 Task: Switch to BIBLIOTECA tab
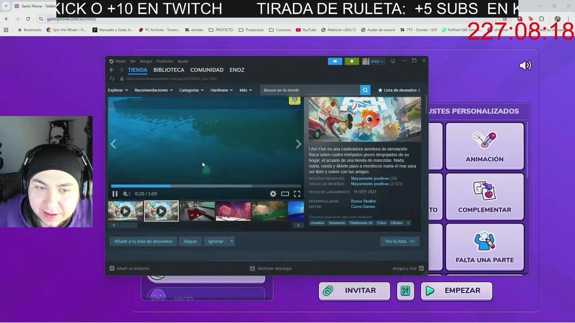169,70
